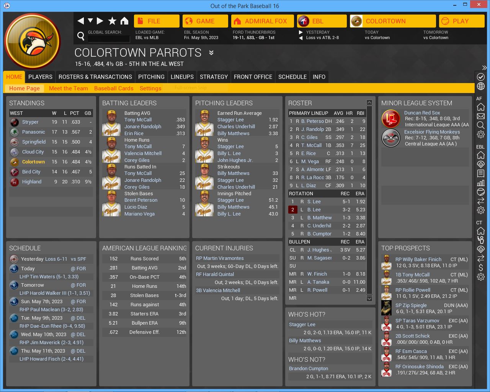The width and height of the screenshot is (490, 392).
Task: Click the roster list scroll-down arrow
Action: click(x=369, y=299)
